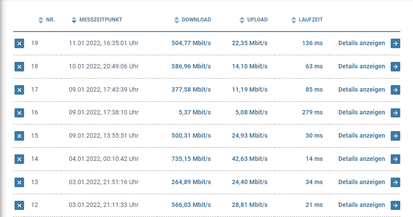Open arrow icon for measurement 17
This screenshot has height=217, width=413.
tap(395, 90)
